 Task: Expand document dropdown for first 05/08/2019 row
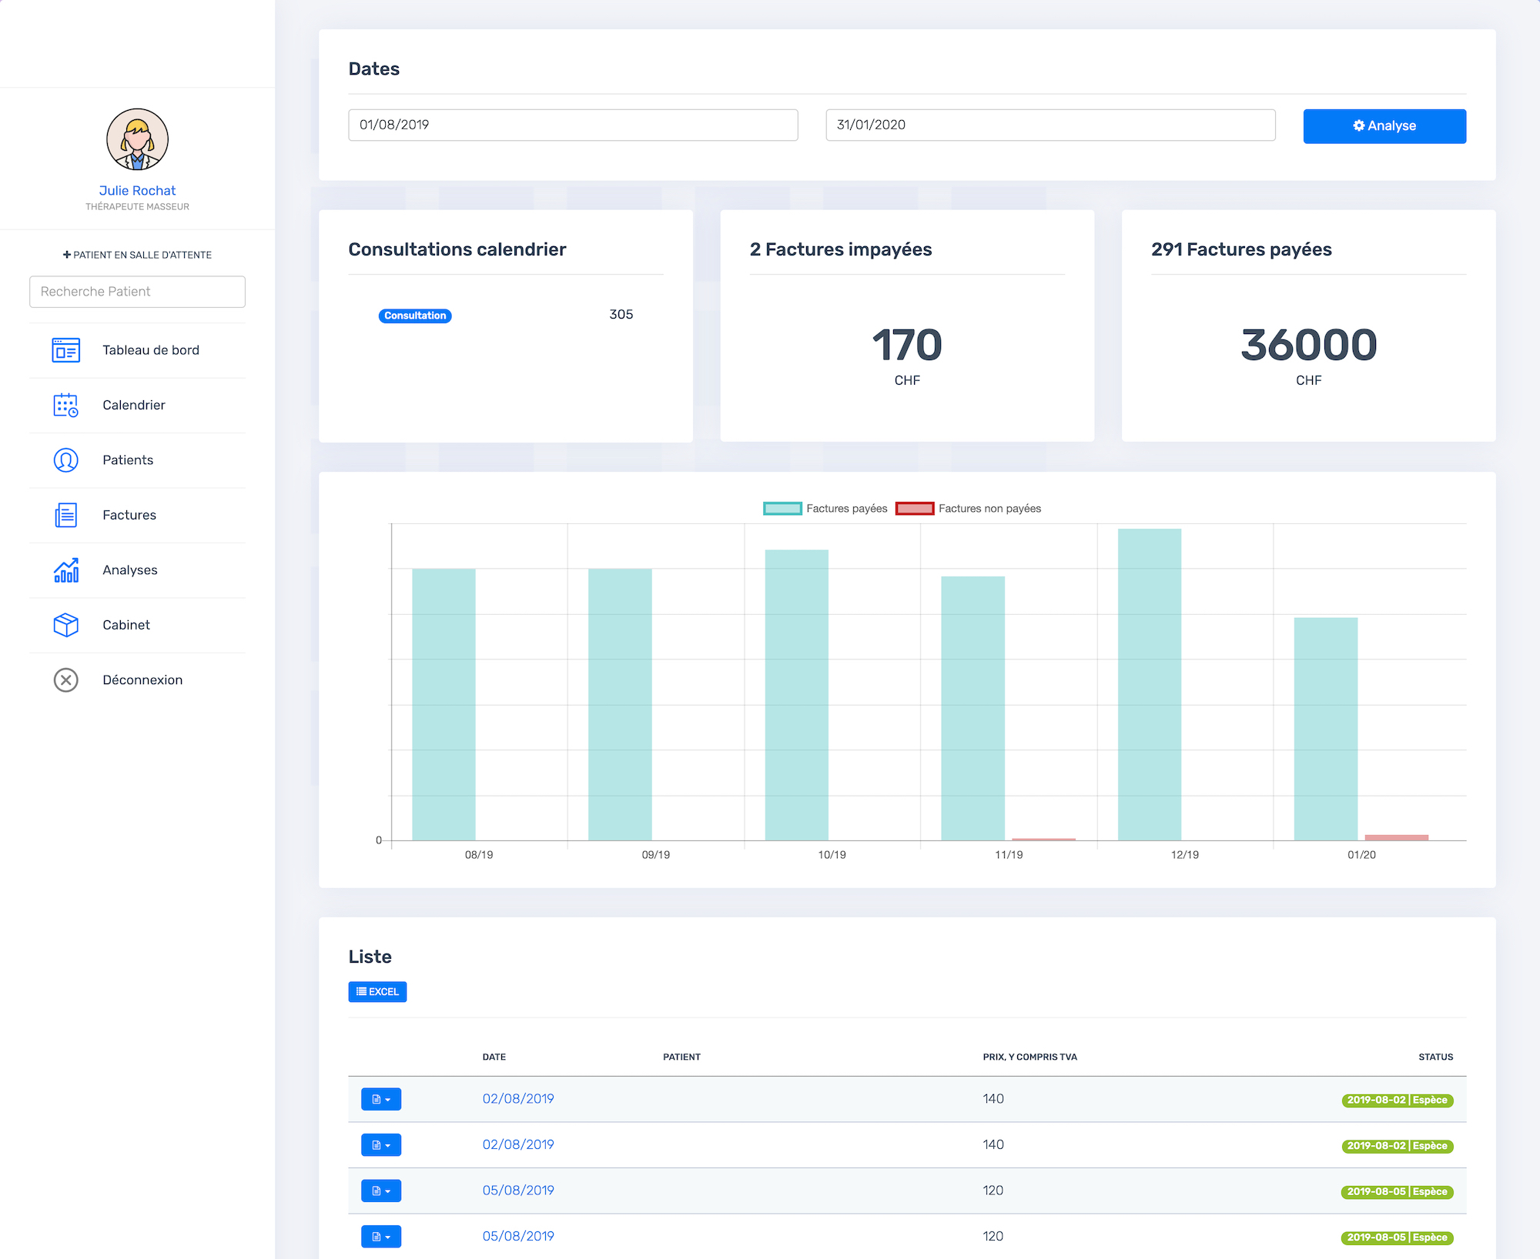[x=380, y=1191]
